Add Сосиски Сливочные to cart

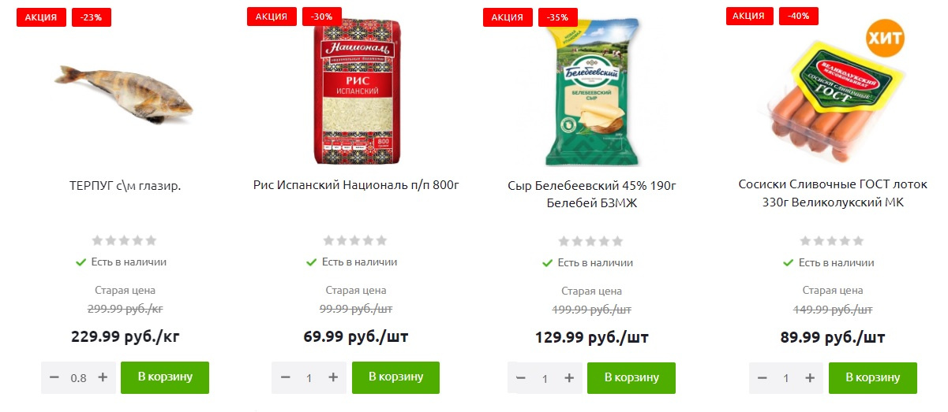873,378
